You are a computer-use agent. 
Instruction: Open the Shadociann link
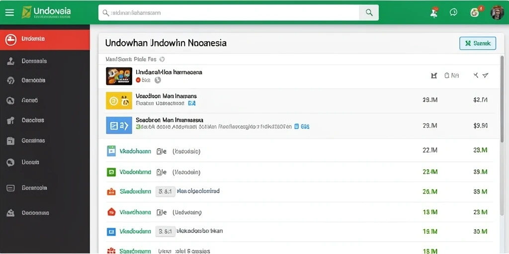135,191
